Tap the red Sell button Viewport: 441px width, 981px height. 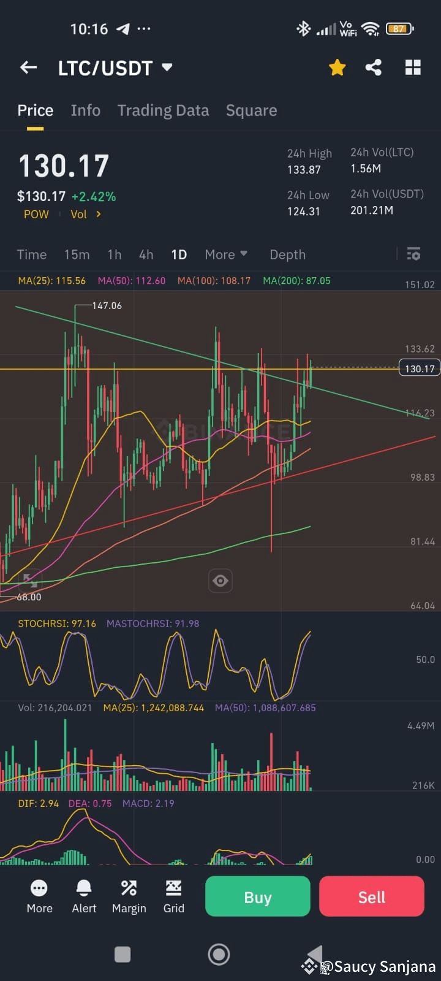click(x=372, y=896)
